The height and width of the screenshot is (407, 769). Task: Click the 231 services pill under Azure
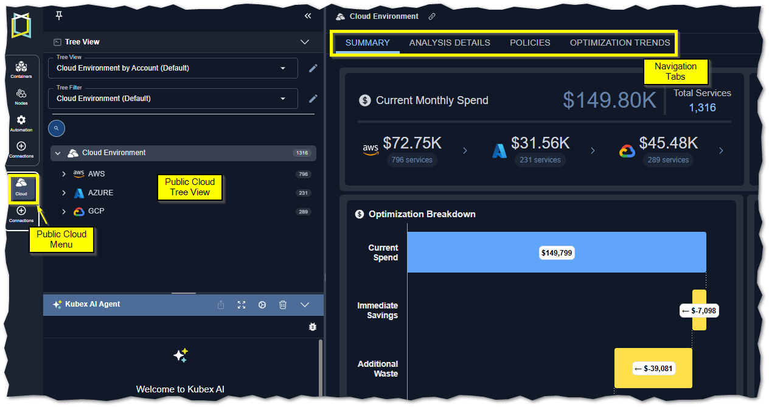[540, 160]
